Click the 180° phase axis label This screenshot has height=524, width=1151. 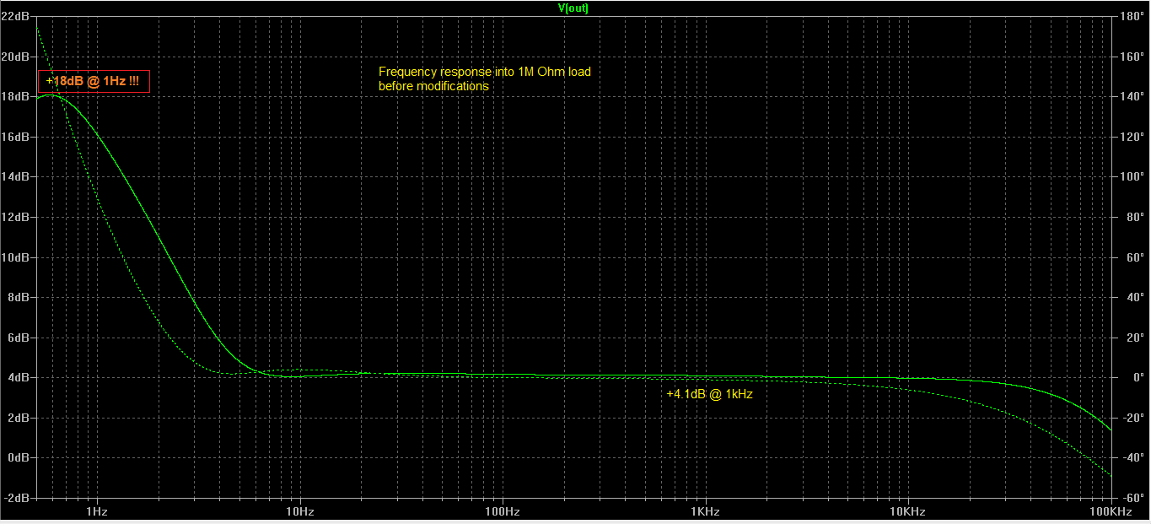click(1133, 16)
